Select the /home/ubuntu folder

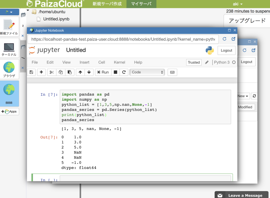[x=52, y=12]
